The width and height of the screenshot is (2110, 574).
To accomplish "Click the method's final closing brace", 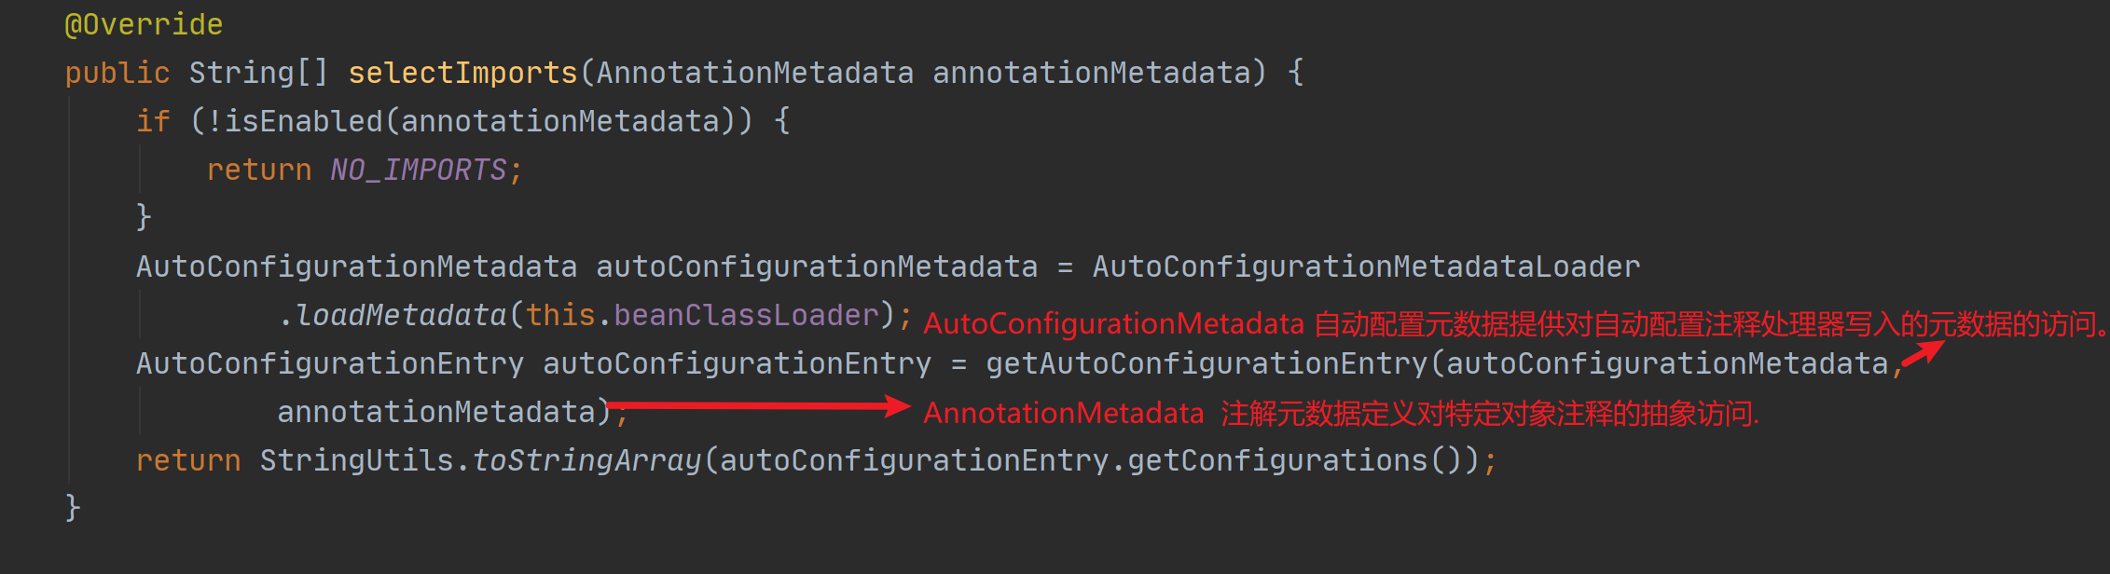I will [x=73, y=508].
